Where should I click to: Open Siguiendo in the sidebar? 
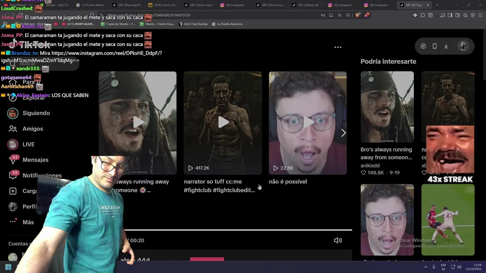(36, 113)
